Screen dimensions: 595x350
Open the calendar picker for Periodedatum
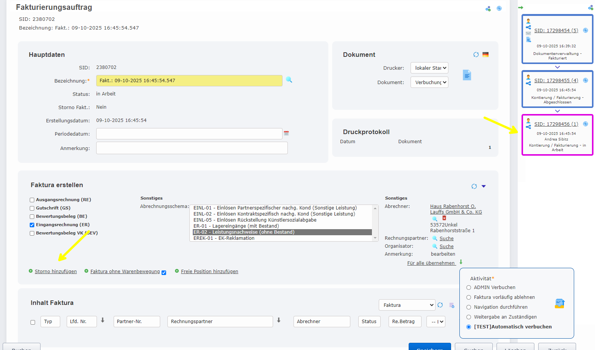click(x=286, y=133)
